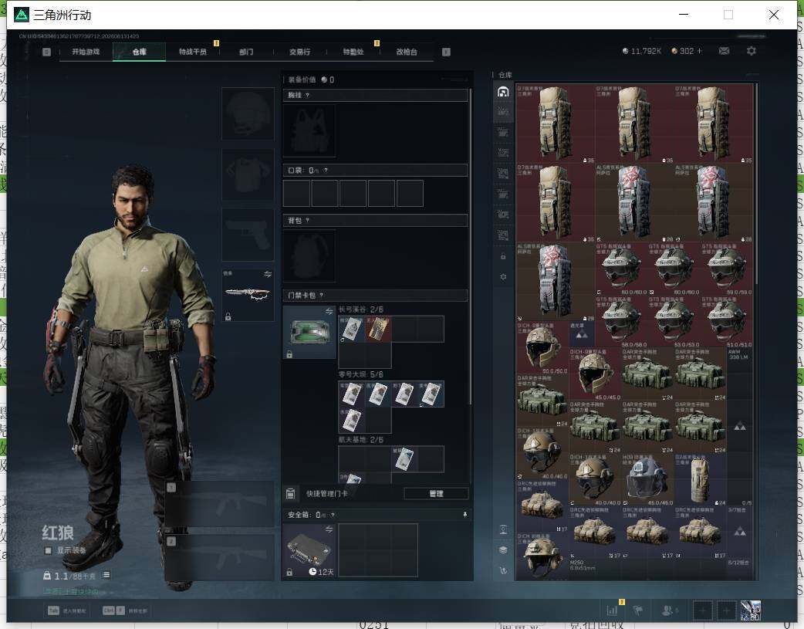This screenshot has width=804, height=629.
Task: Select the melee knife slot
Action: (x=248, y=295)
